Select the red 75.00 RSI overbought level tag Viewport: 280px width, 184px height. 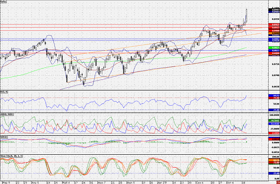point(274,98)
